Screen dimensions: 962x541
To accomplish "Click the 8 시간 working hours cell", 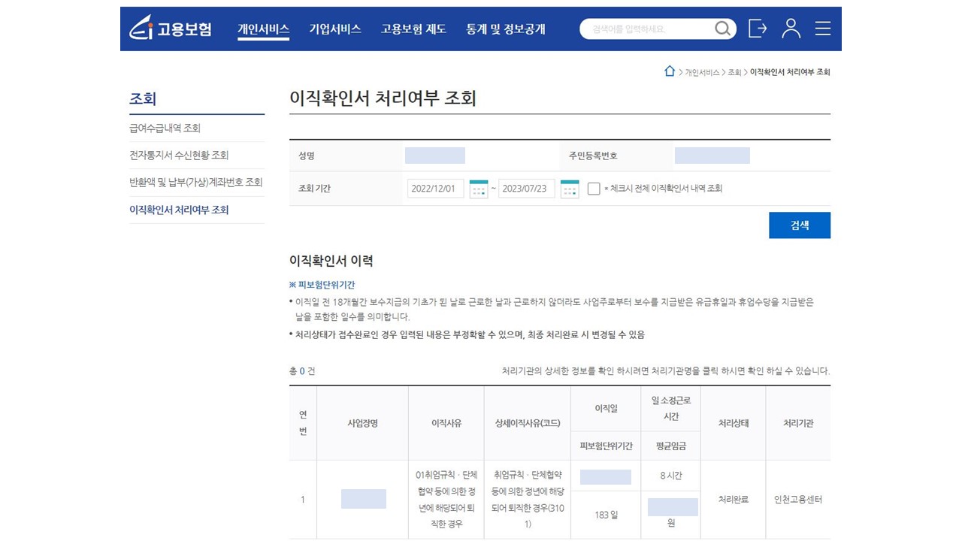I will click(x=671, y=476).
